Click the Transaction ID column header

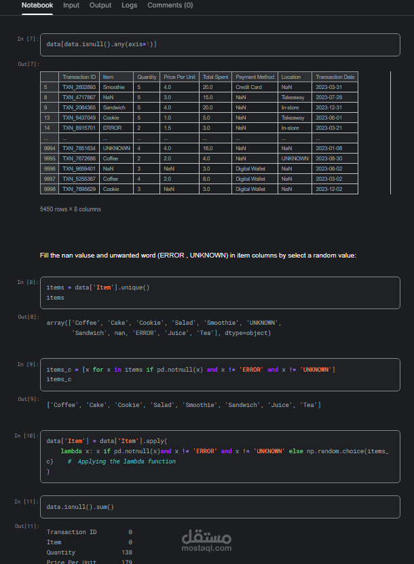tap(79, 77)
